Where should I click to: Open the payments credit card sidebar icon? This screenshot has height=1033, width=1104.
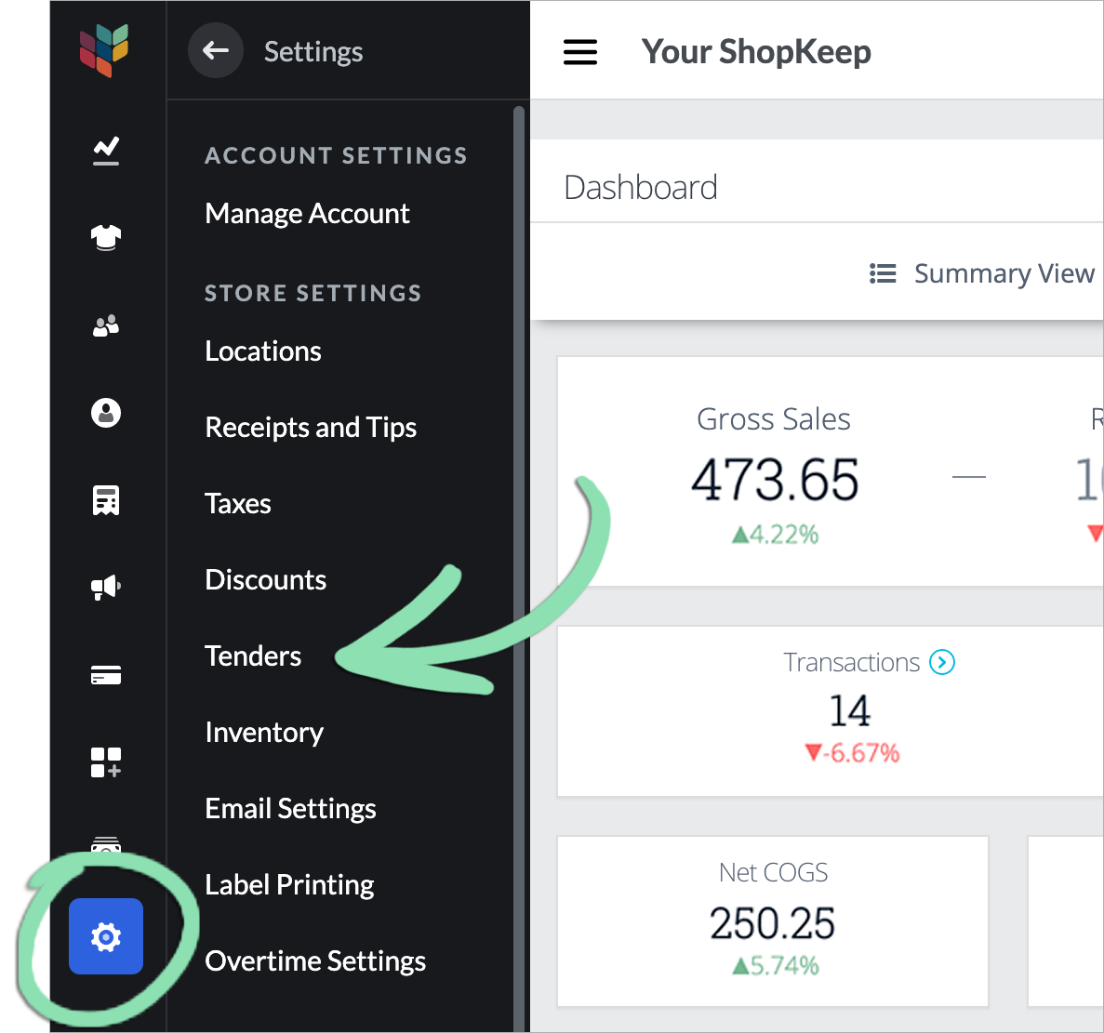[106, 675]
